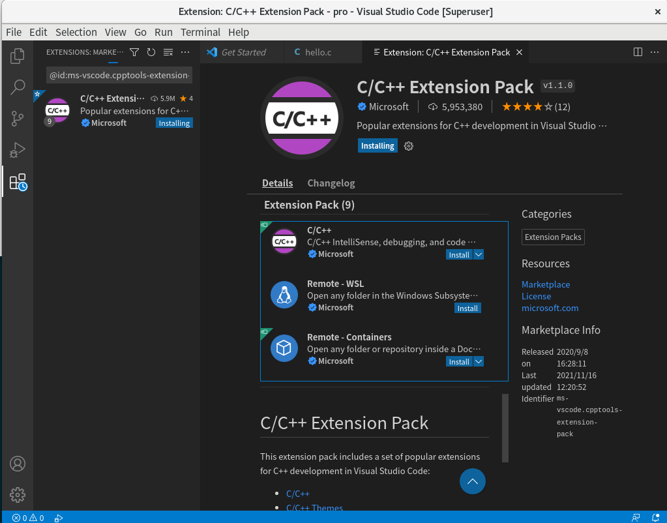Click the Installing button in extension header
The width and height of the screenshot is (667, 523).
pyautogui.click(x=378, y=145)
